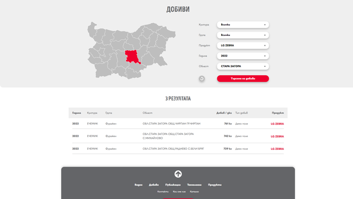Screen dimensions: 353x199
Task: Open the Група dropdown showing Всички
Action: pyautogui.click(x=243, y=35)
